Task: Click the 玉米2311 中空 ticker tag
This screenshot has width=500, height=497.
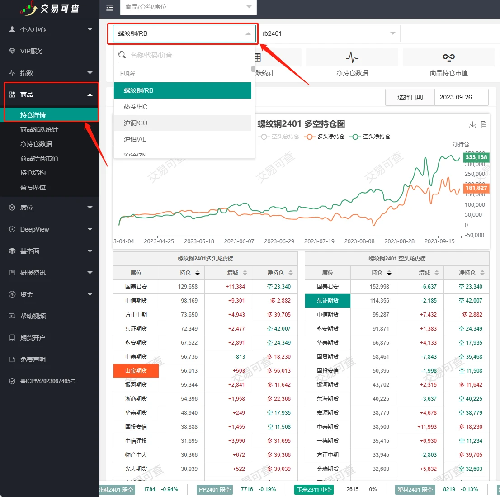Action: click(x=314, y=489)
